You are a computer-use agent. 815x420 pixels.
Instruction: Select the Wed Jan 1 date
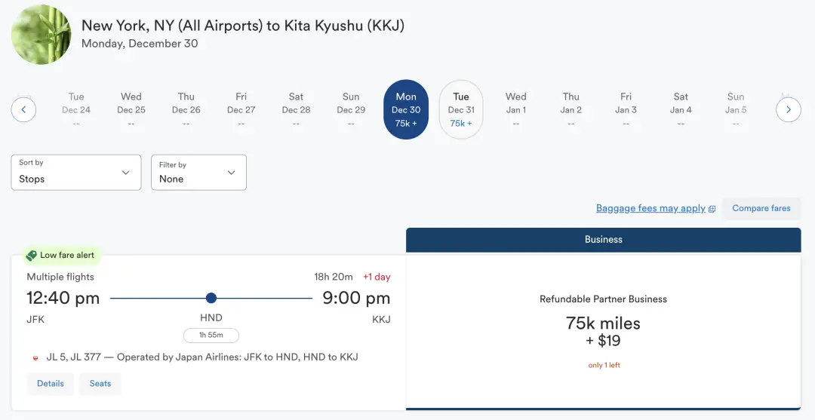(516, 110)
